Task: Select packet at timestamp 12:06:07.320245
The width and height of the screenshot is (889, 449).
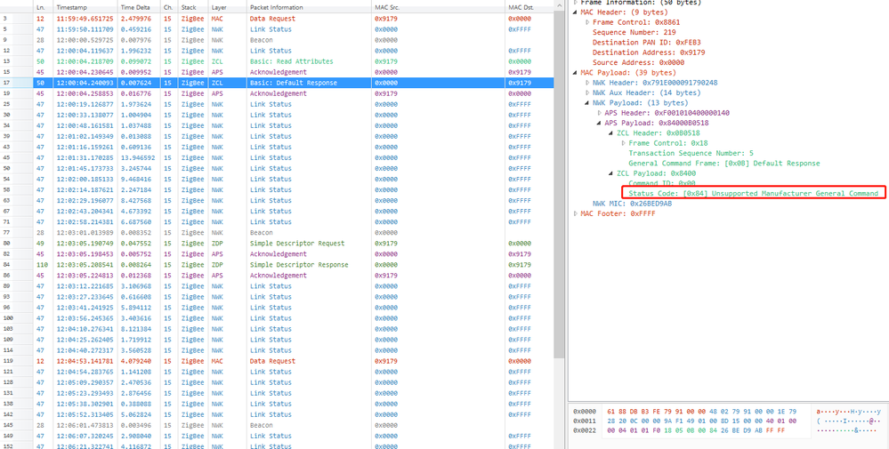Action: (277, 436)
